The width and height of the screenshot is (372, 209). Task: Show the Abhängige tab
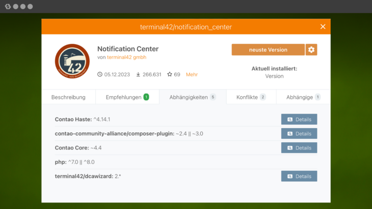click(303, 97)
